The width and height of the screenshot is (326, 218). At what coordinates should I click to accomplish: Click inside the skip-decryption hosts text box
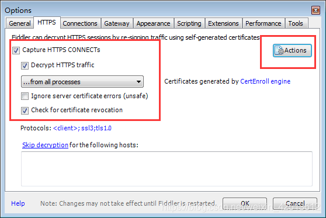click(167, 169)
